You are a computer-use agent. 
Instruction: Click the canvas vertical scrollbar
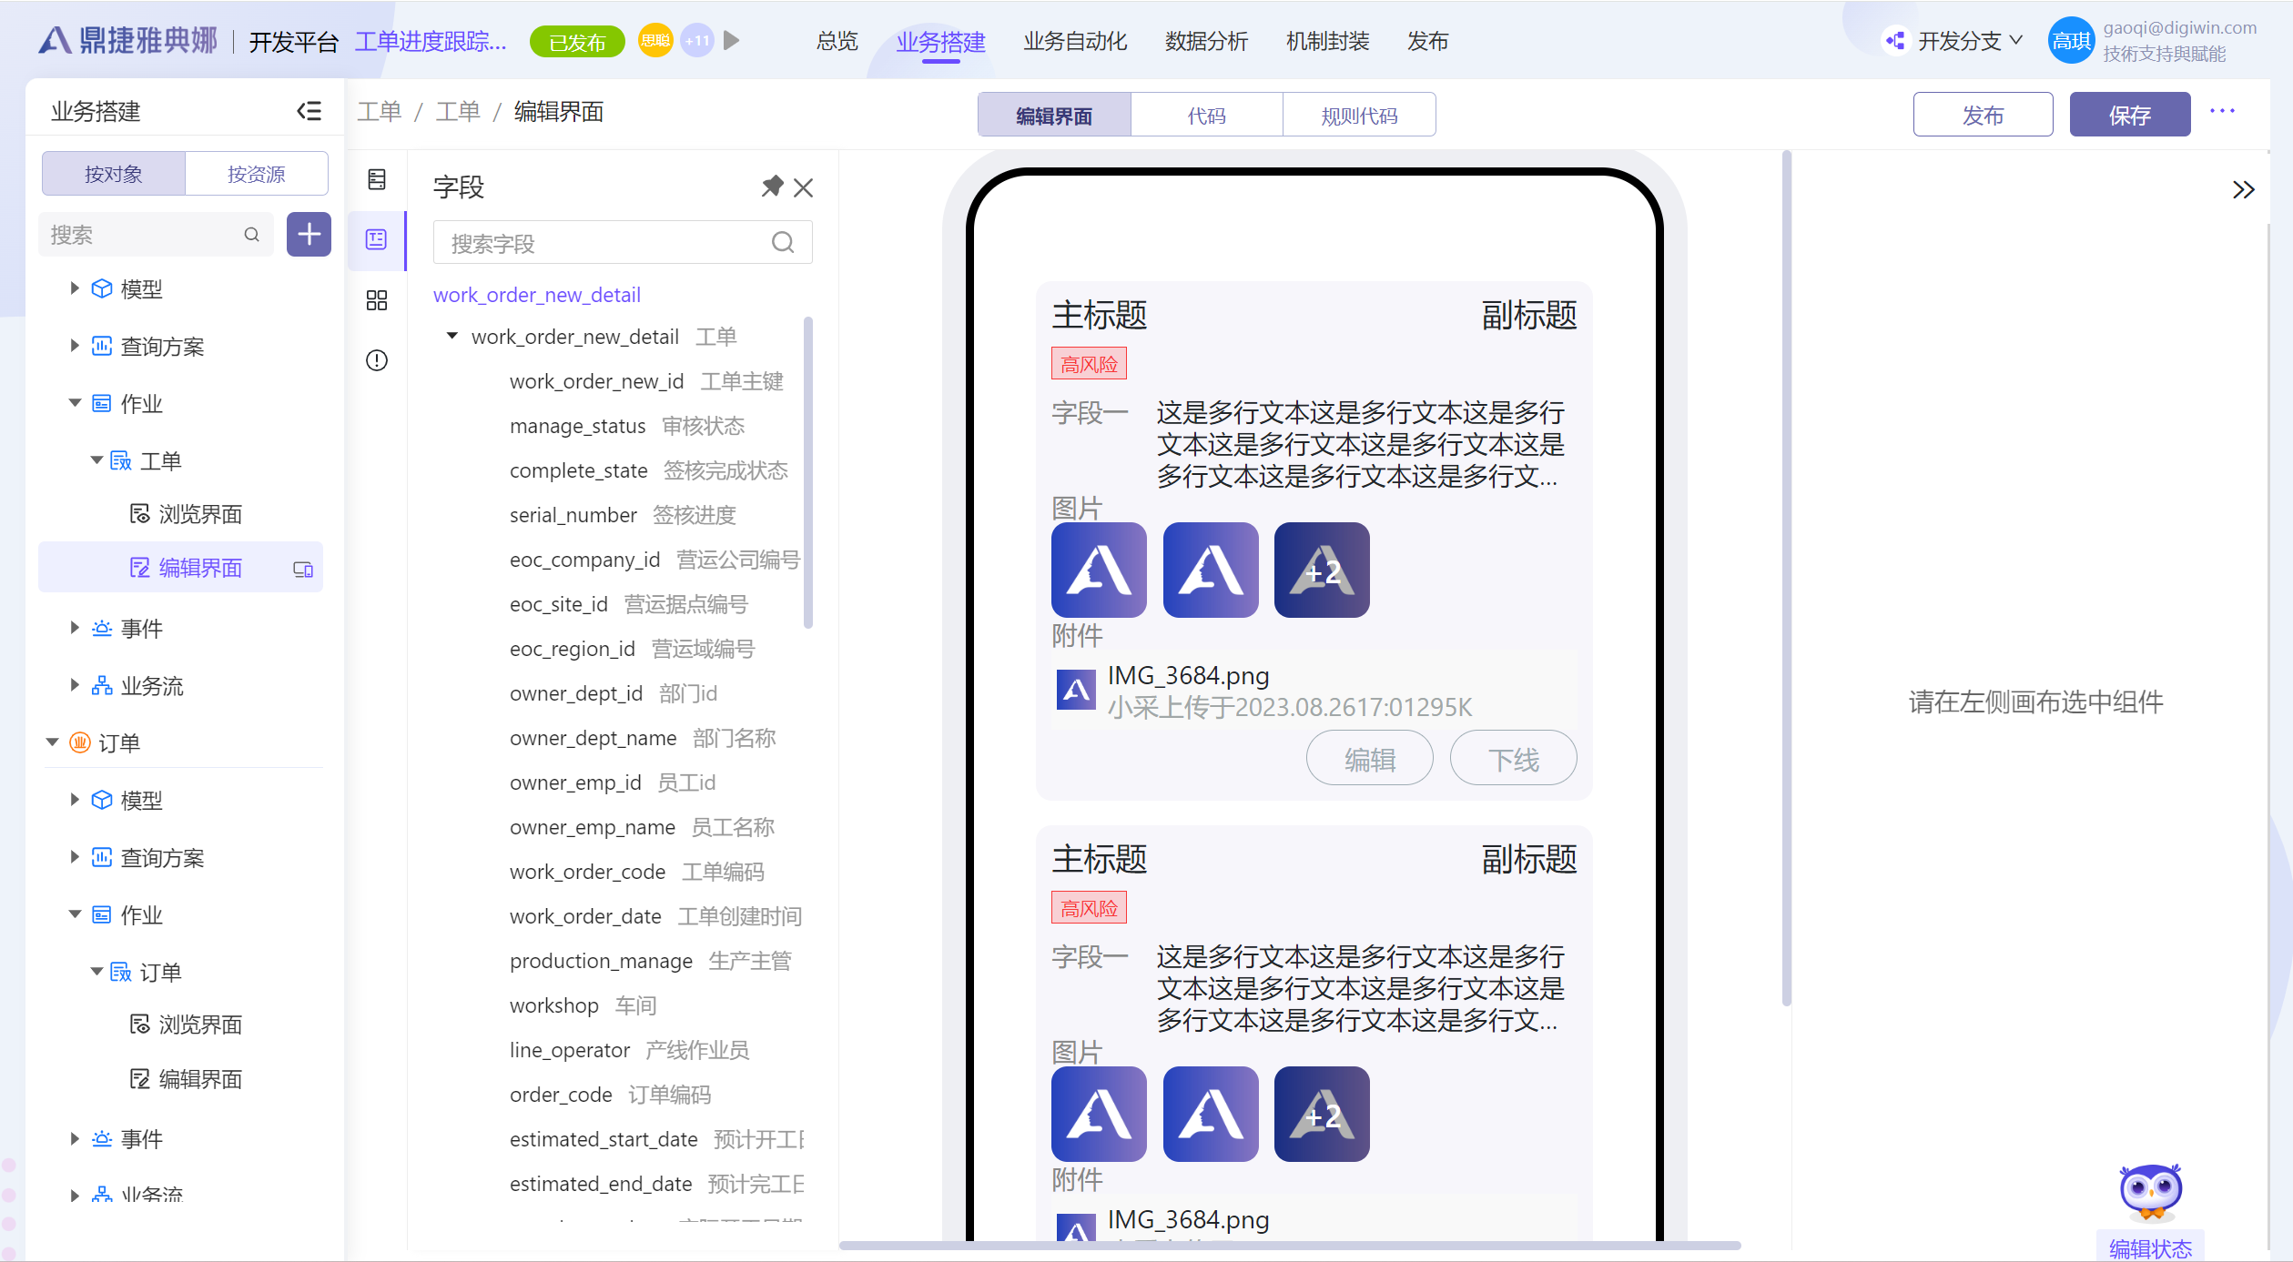(1786, 579)
